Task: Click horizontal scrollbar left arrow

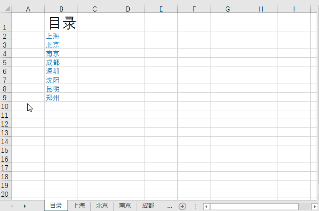Action: [206, 206]
